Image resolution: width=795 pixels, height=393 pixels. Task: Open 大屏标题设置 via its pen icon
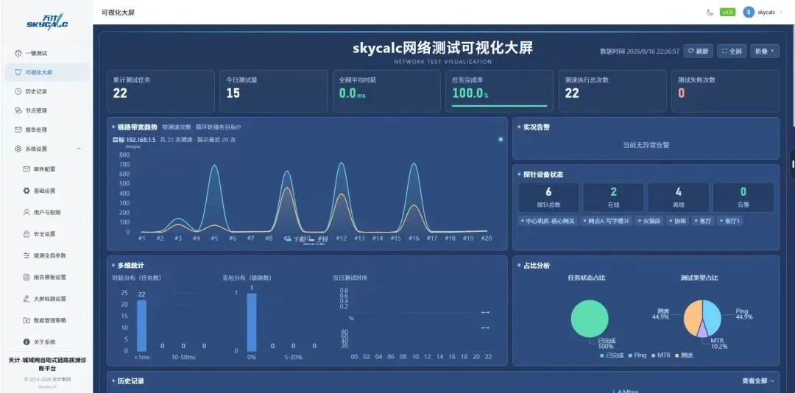tap(26, 299)
